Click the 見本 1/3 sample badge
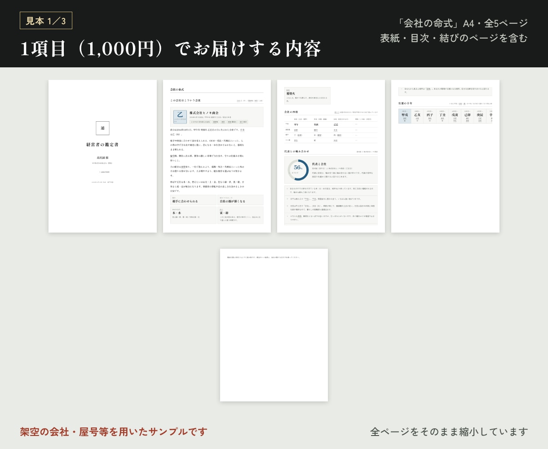 pos(46,21)
